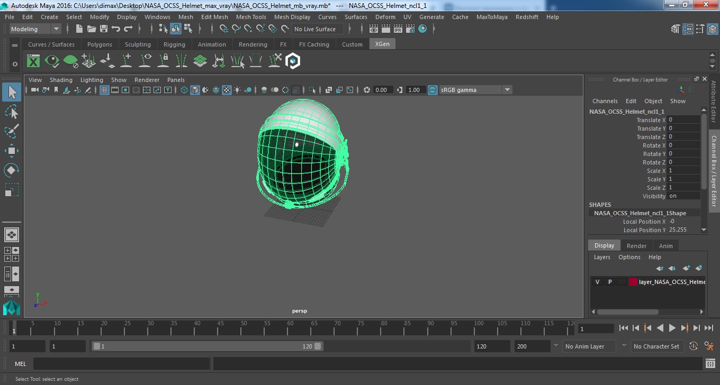720x385 pixels.
Task: Switch to Polygons shelf tab
Action: (100, 44)
